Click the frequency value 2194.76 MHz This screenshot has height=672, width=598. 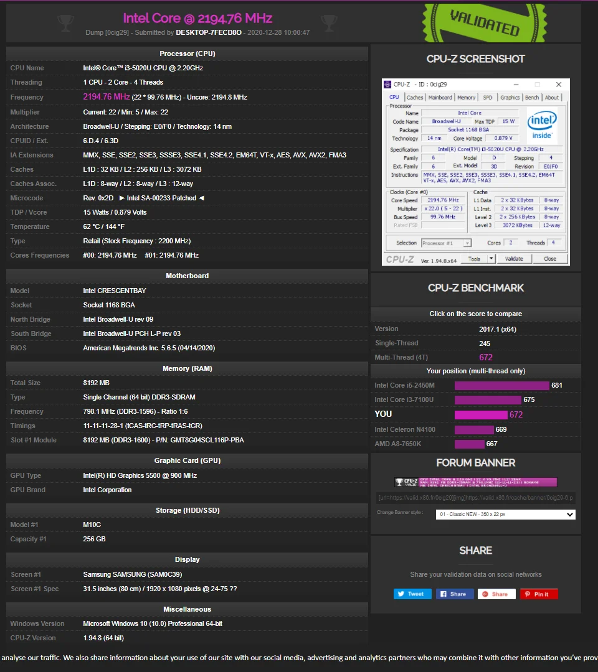click(x=107, y=97)
